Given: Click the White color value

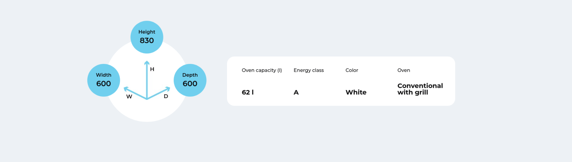Looking at the screenshot, I should coord(356,92).
